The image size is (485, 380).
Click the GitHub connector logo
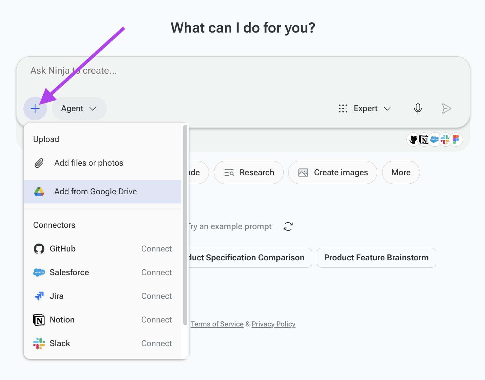(39, 249)
